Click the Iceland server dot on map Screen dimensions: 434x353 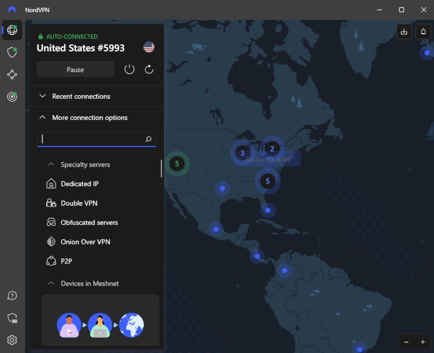(427, 53)
